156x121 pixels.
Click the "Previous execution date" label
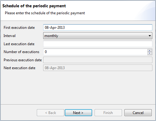pyautogui.click(x=23, y=60)
